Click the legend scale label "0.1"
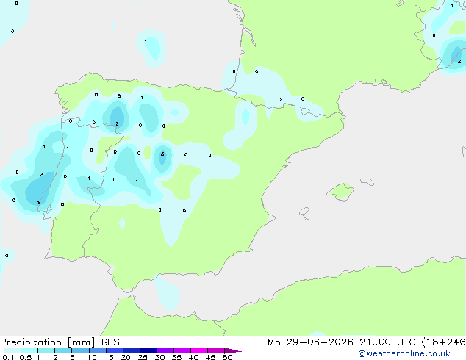This screenshot has height=360, width=466. [8, 357]
